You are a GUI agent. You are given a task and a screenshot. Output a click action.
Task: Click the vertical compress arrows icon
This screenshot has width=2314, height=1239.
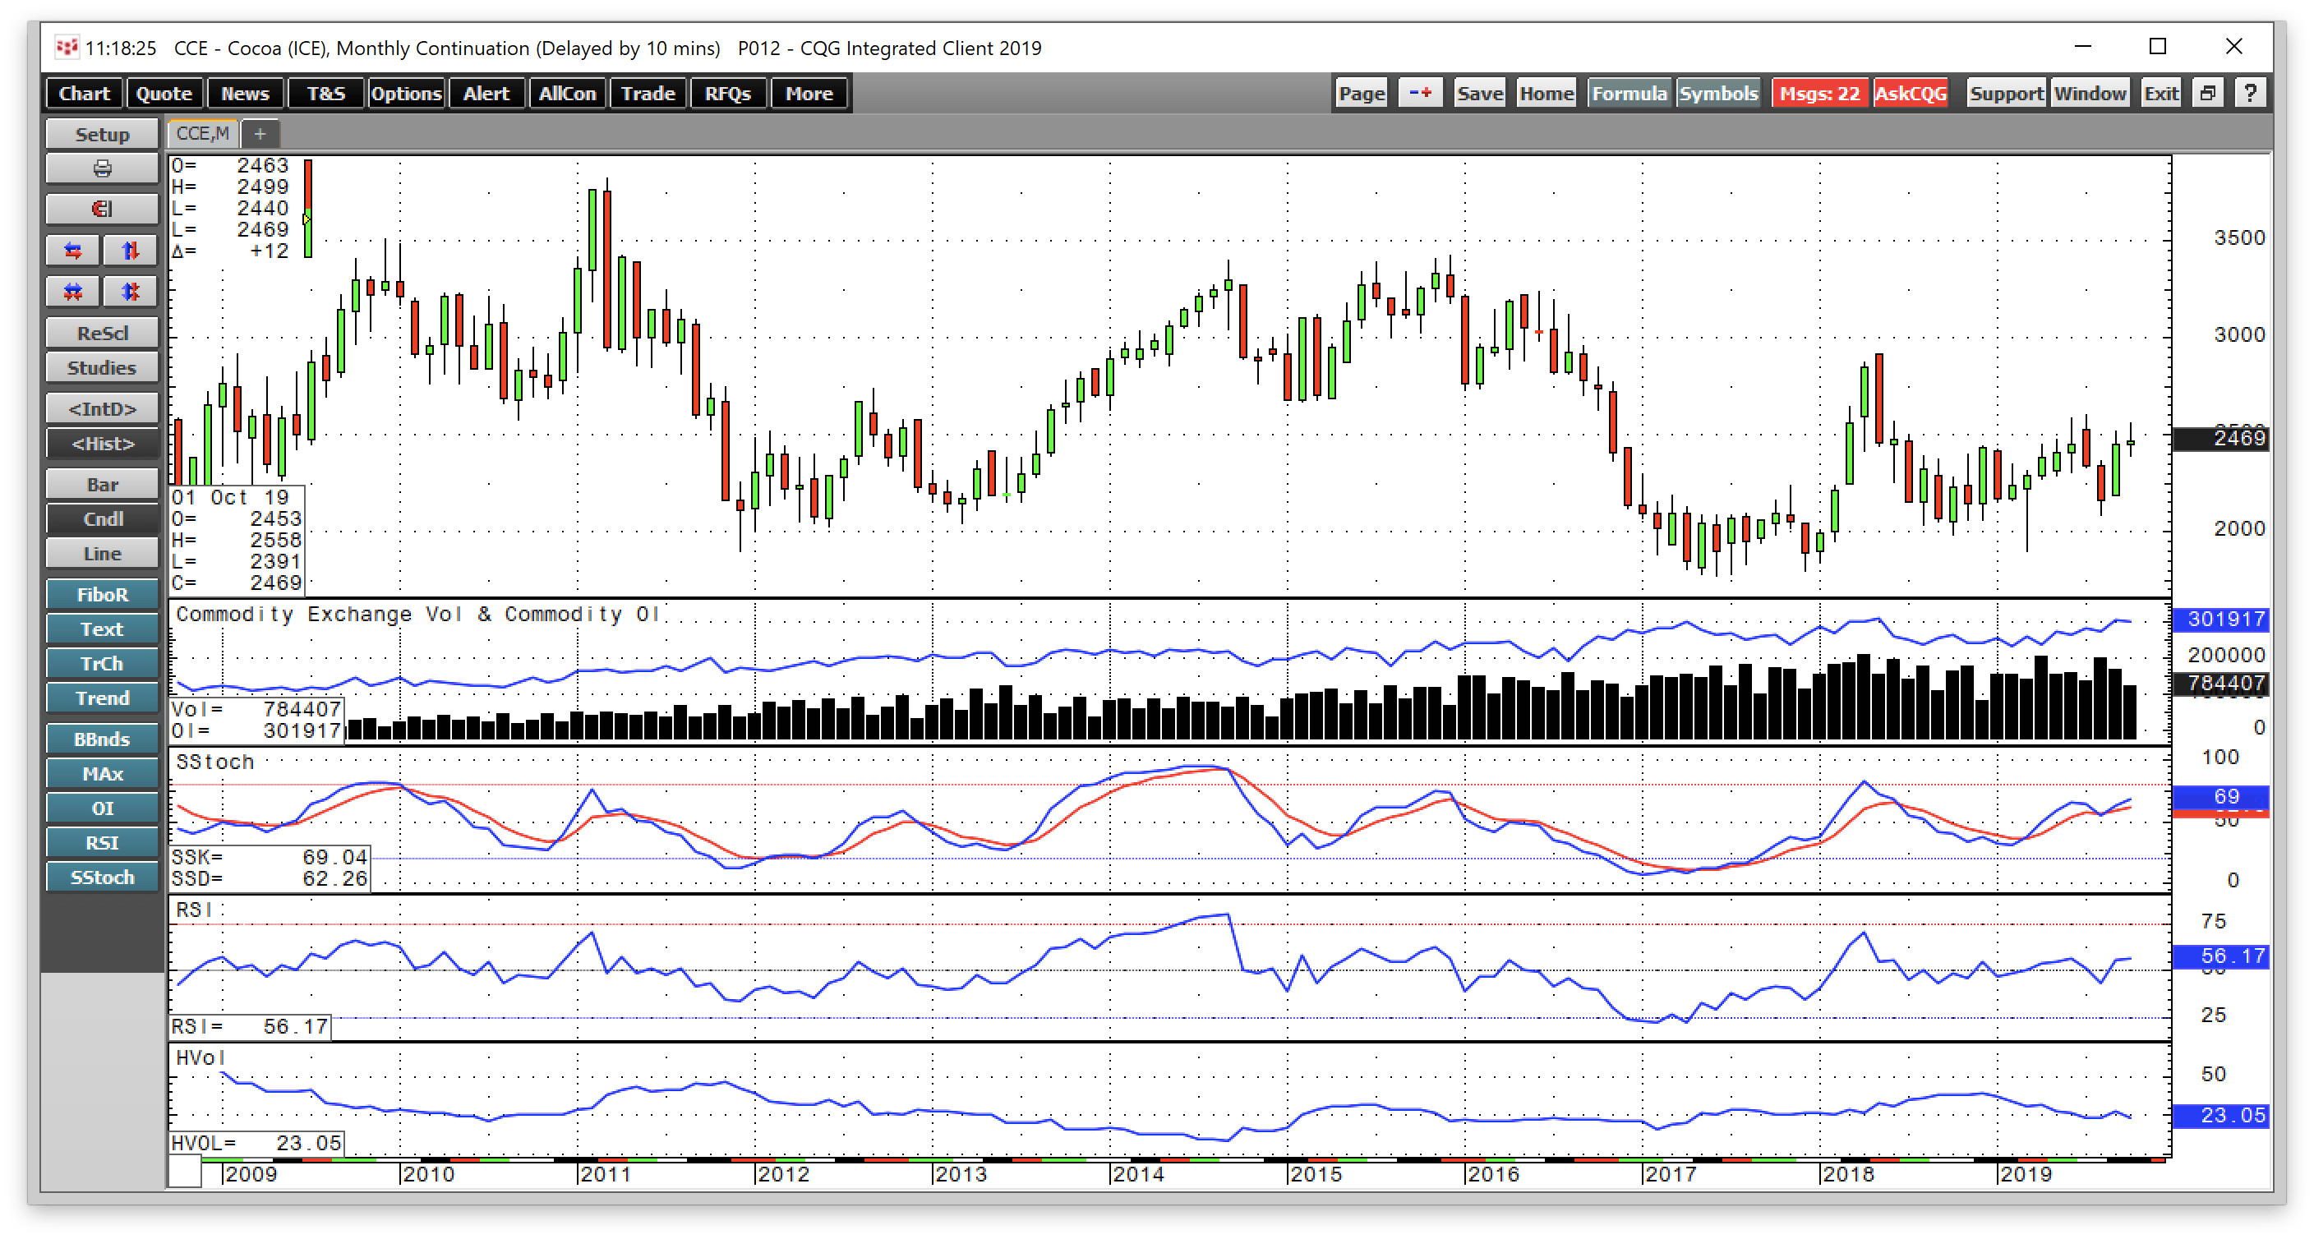(131, 291)
